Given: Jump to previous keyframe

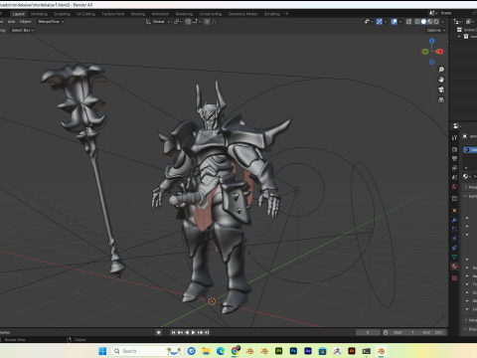Looking at the screenshot, I should (180, 332).
